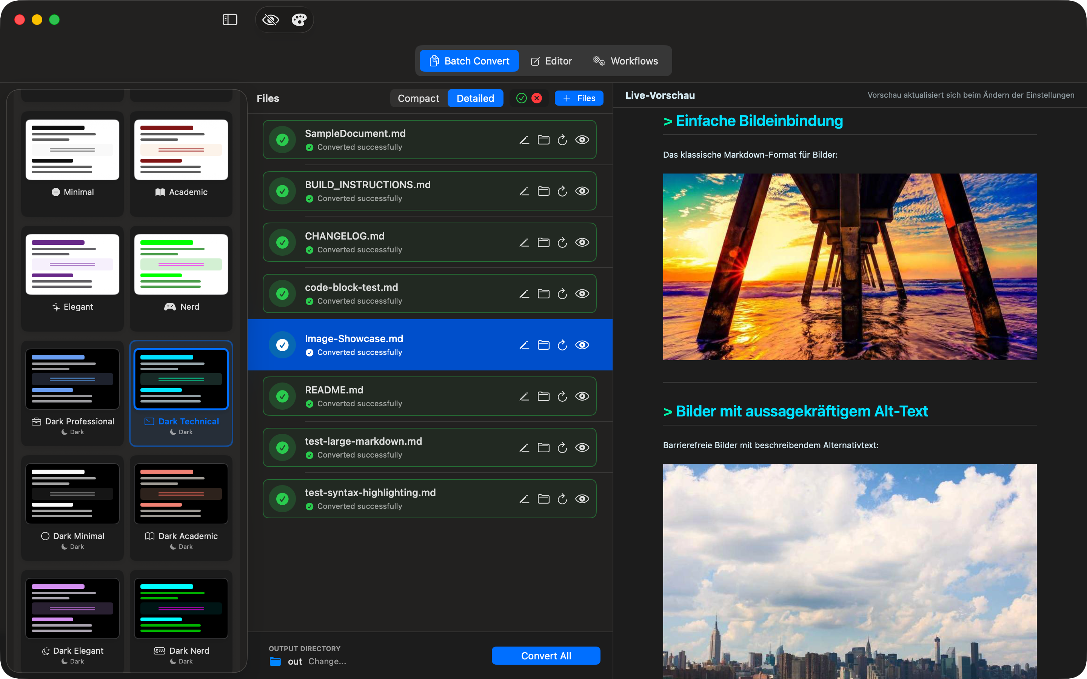
Task: Choose the Dark Professional theme
Action: [72, 393]
